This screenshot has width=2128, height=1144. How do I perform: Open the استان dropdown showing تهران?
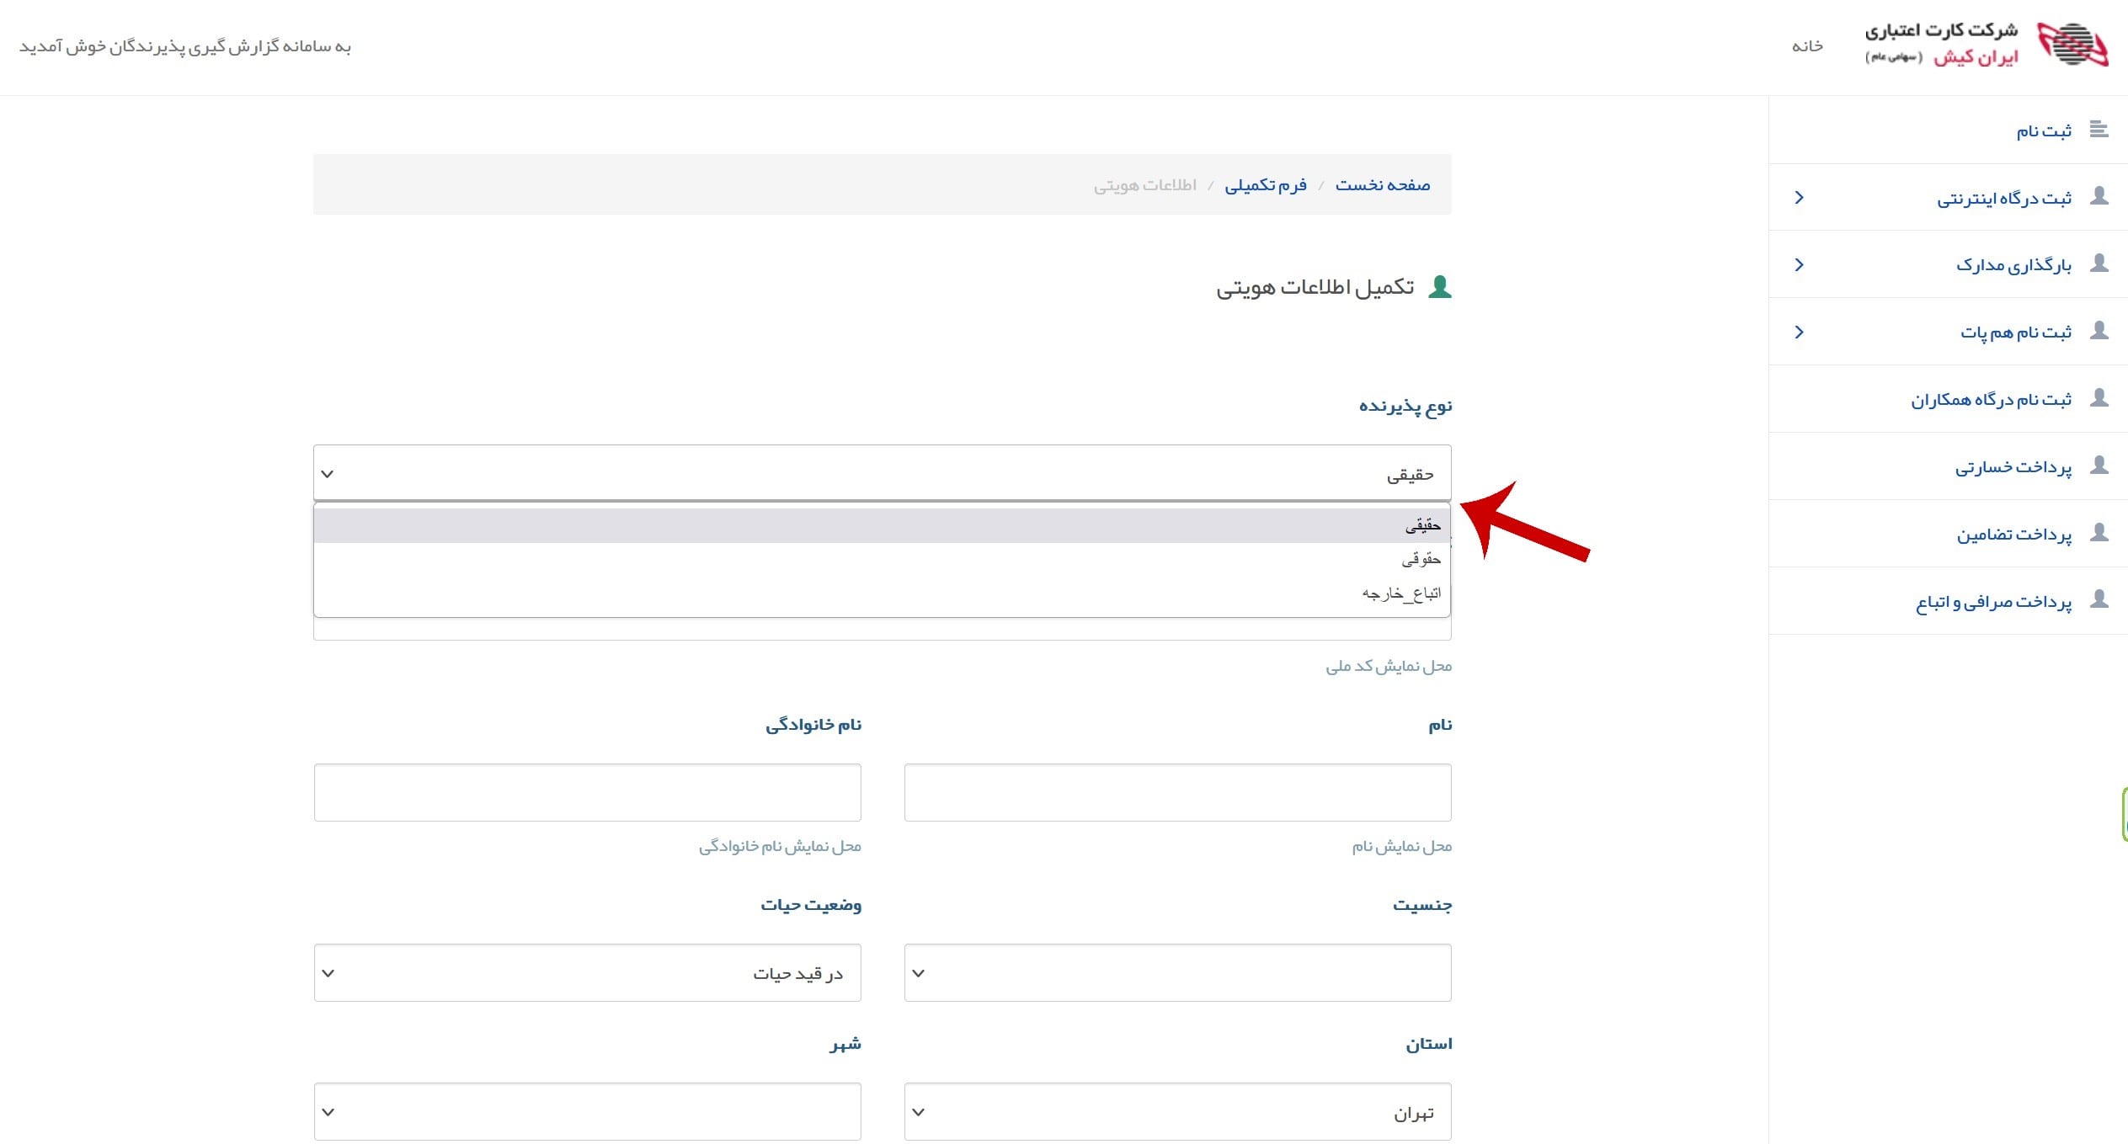point(1177,1111)
